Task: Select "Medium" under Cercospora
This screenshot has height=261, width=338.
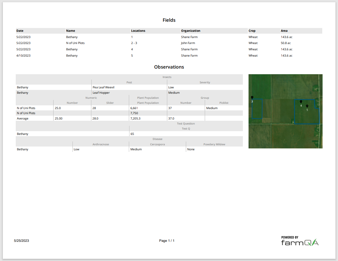Action: coord(136,149)
